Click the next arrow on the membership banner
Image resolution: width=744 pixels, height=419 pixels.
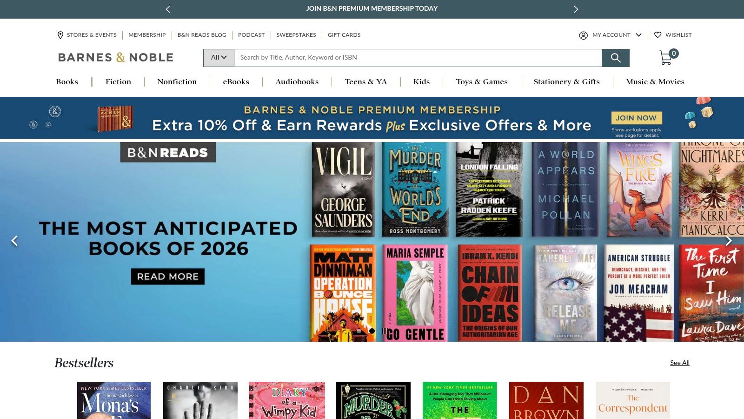point(576,9)
